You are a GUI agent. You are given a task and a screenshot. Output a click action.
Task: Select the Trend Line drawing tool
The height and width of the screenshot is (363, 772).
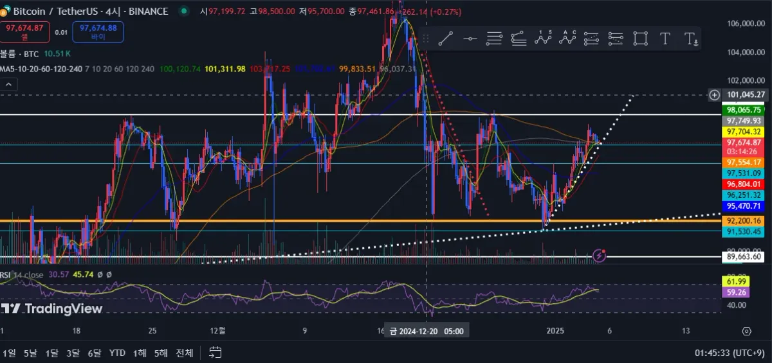[x=445, y=39]
